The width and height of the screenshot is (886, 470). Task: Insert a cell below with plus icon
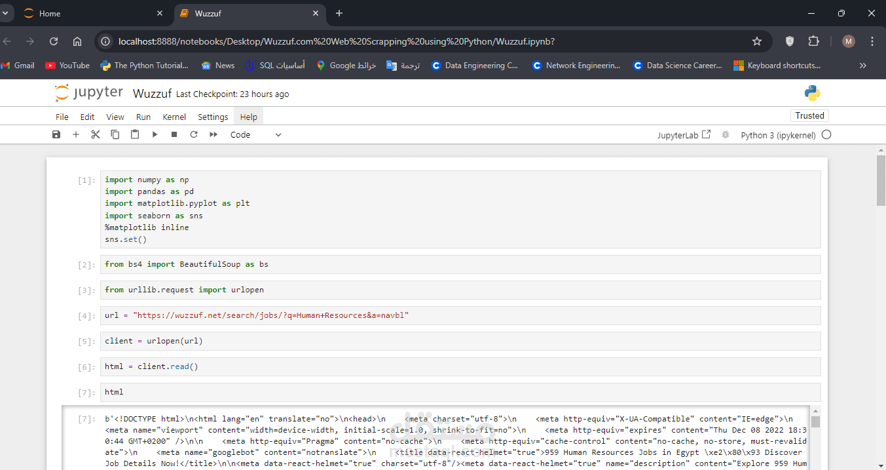(x=76, y=134)
